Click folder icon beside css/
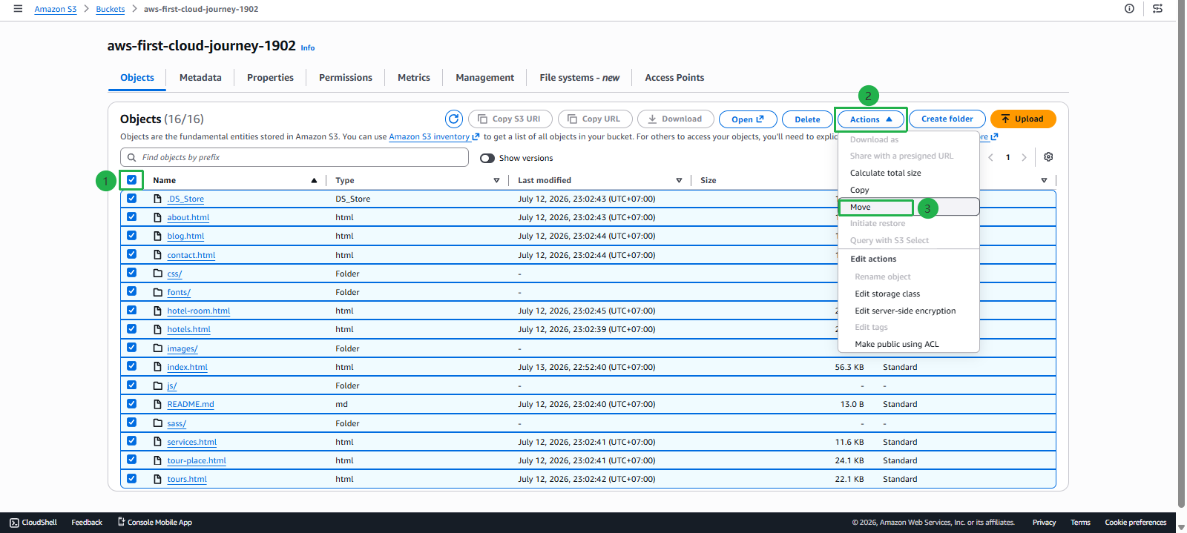Viewport: 1187px width, 533px height. point(157,274)
